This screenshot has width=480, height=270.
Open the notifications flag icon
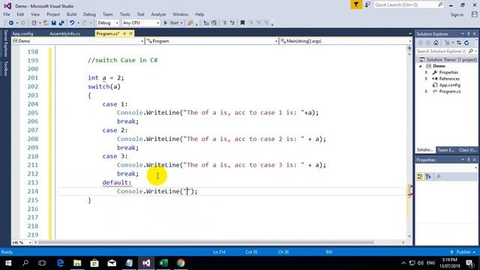coord(356,5)
